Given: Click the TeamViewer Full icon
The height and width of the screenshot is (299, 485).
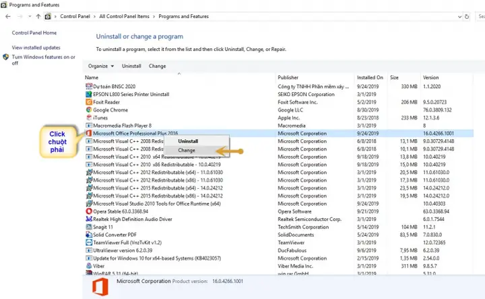Looking at the screenshot, I should pos(89,243).
